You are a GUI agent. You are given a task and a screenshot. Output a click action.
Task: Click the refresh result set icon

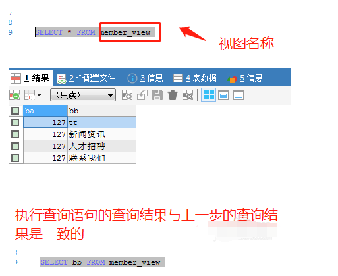pyautogui.click(x=14, y=95)
